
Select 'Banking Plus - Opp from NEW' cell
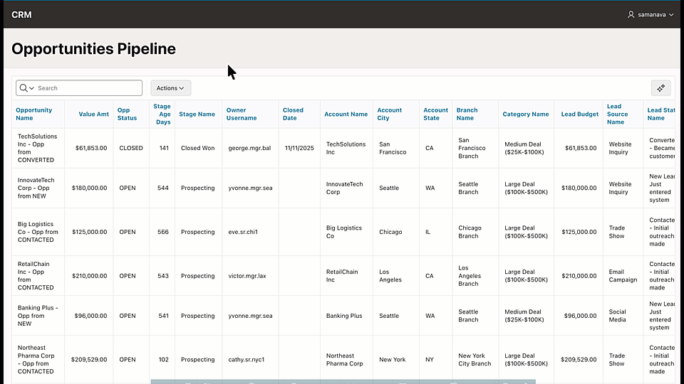pos(38,316)
